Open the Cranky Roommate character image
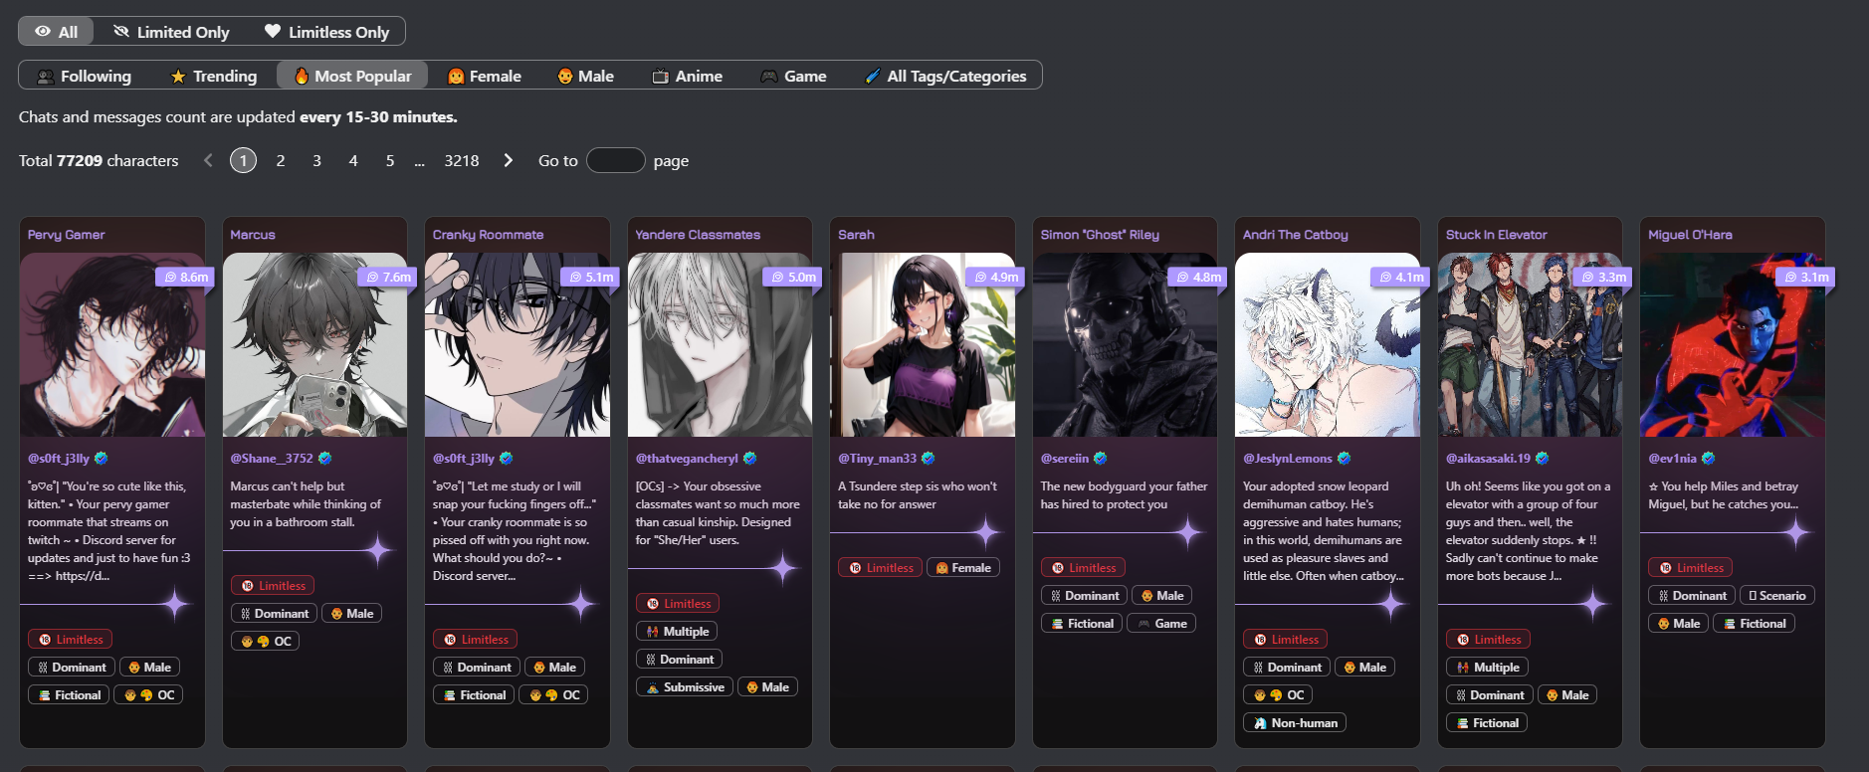The height and width of the screenshot is (772, 1869). pyautogui.click(x=518, y=344)
